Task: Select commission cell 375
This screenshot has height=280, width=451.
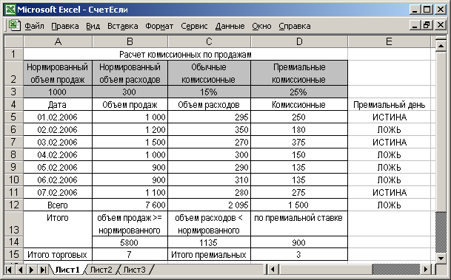Action: pos(299,143)
